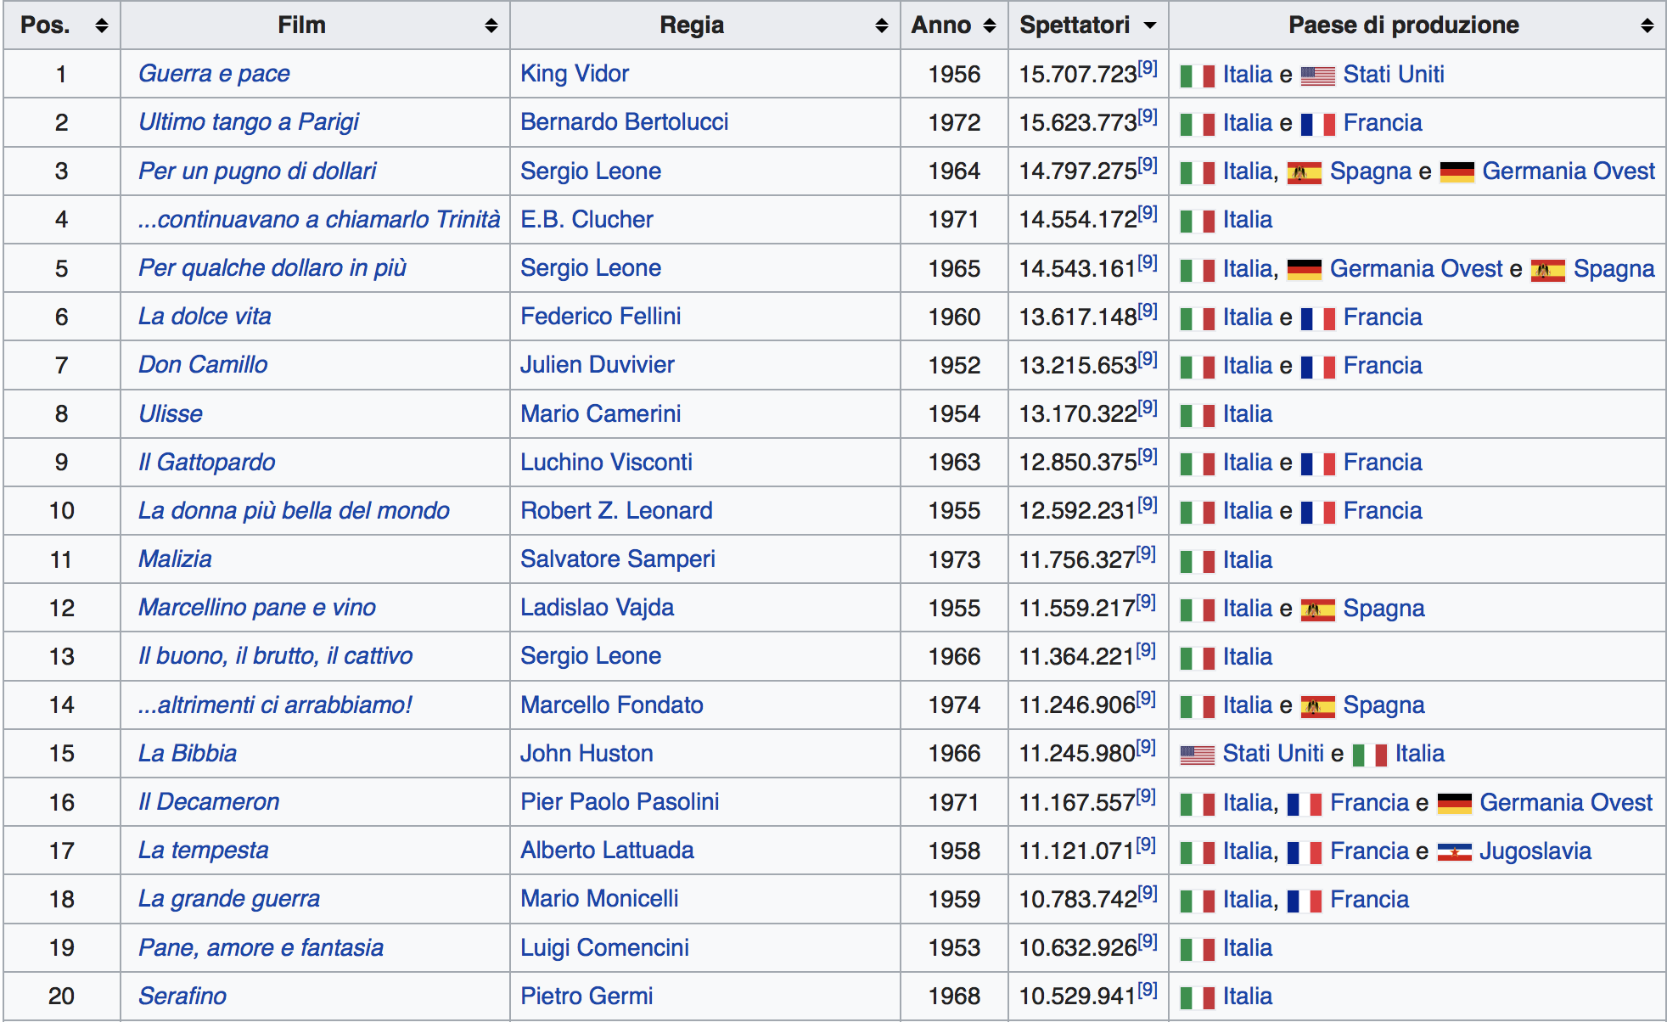Screen dimensions: 1667x1022
Task: Click the Jugoslavia flag icon
Action: tap(1454, 852)
